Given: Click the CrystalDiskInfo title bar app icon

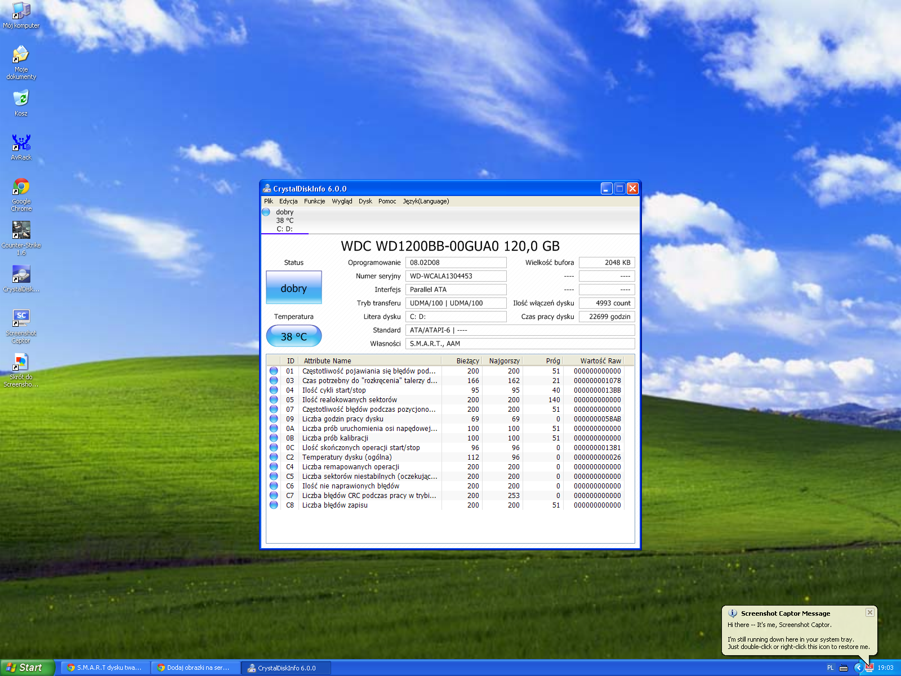Looking at the screenshot, I should [267, 189].
